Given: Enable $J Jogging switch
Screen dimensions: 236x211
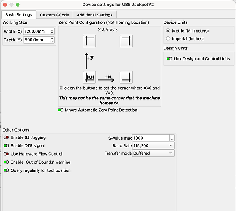Looking at the screenshot, I should [x=6, y=137].
